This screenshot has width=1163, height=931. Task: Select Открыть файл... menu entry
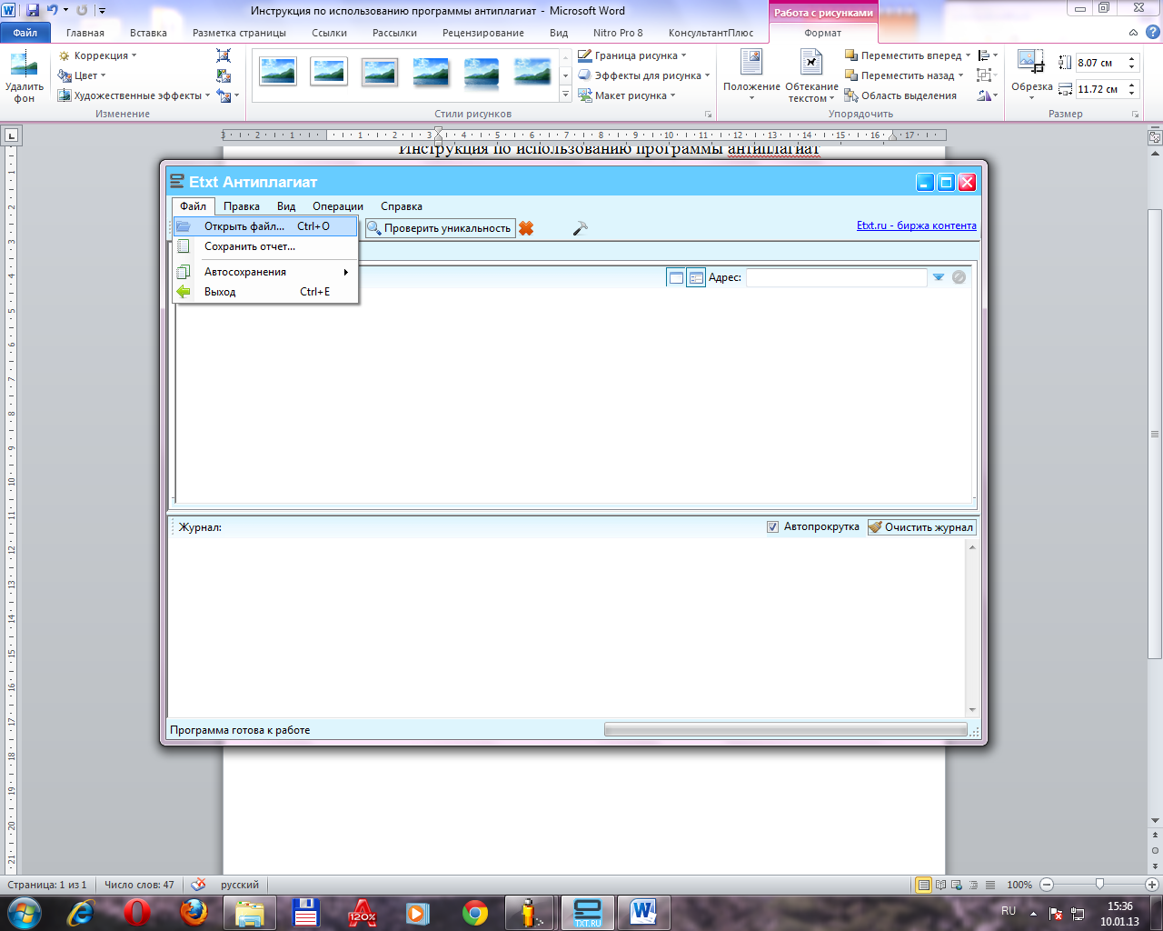pyautogui.click(x=265, y=226)
